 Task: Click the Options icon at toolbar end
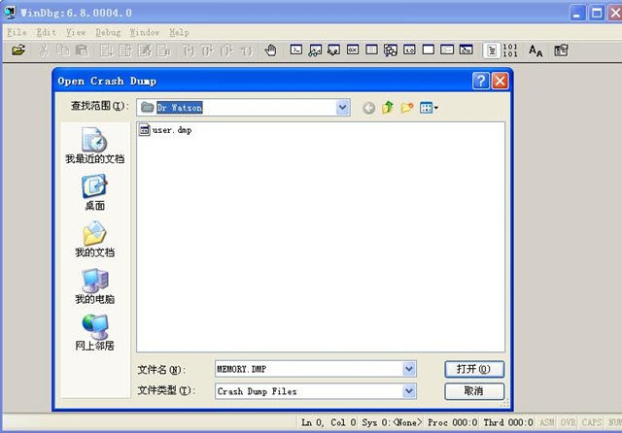561,50
